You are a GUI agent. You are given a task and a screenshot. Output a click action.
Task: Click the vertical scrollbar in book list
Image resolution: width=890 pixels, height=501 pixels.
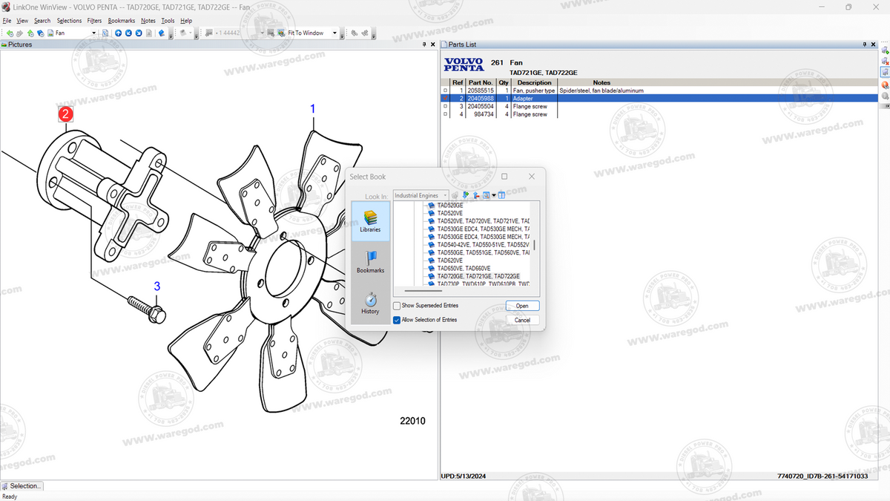[535, 244]
